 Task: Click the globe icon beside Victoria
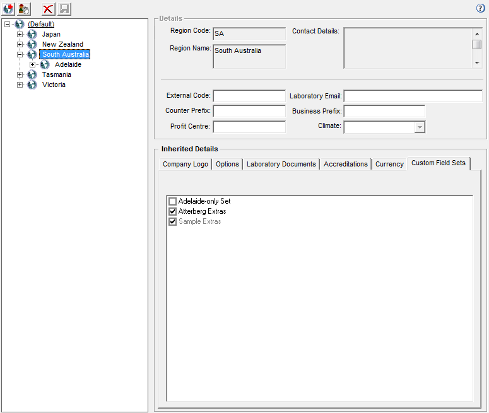tap(32, 85)
